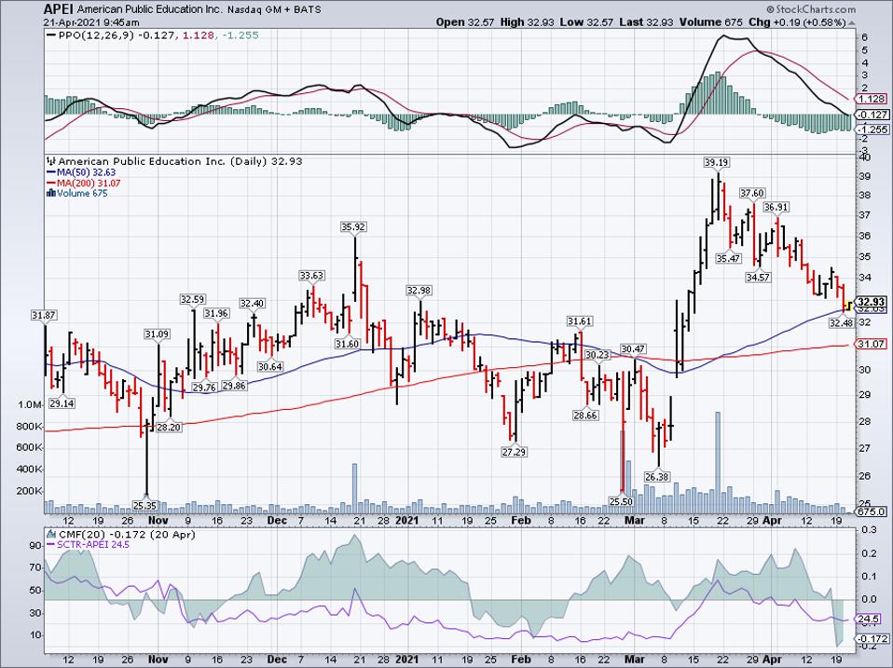Click the price bars icon before the Daily title
893x668 pixels.
pos(51,161)
